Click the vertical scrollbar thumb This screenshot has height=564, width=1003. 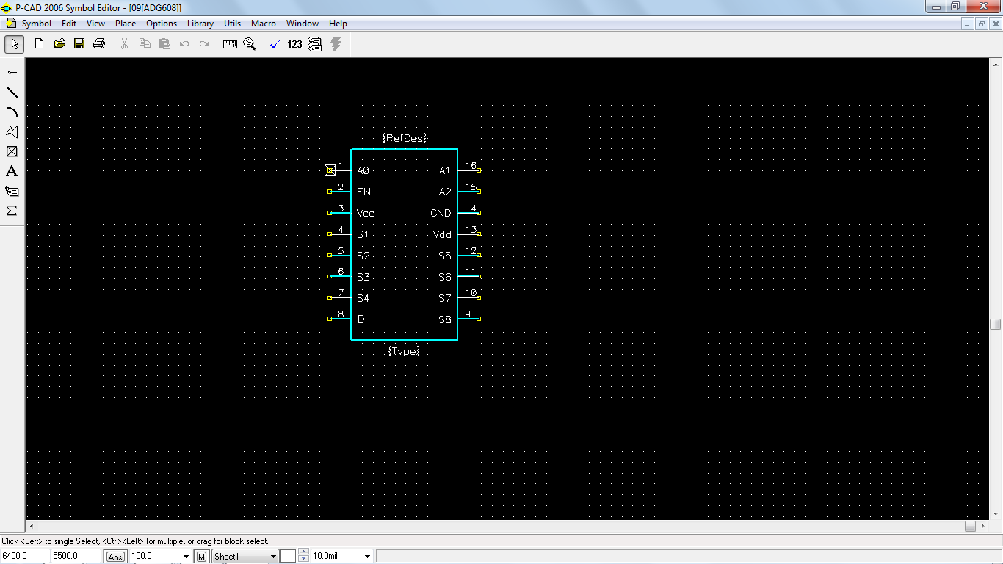pos(996,324)
